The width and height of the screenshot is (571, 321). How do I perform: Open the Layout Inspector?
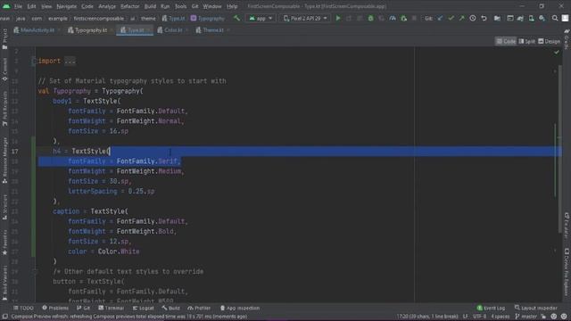[535, 309]
